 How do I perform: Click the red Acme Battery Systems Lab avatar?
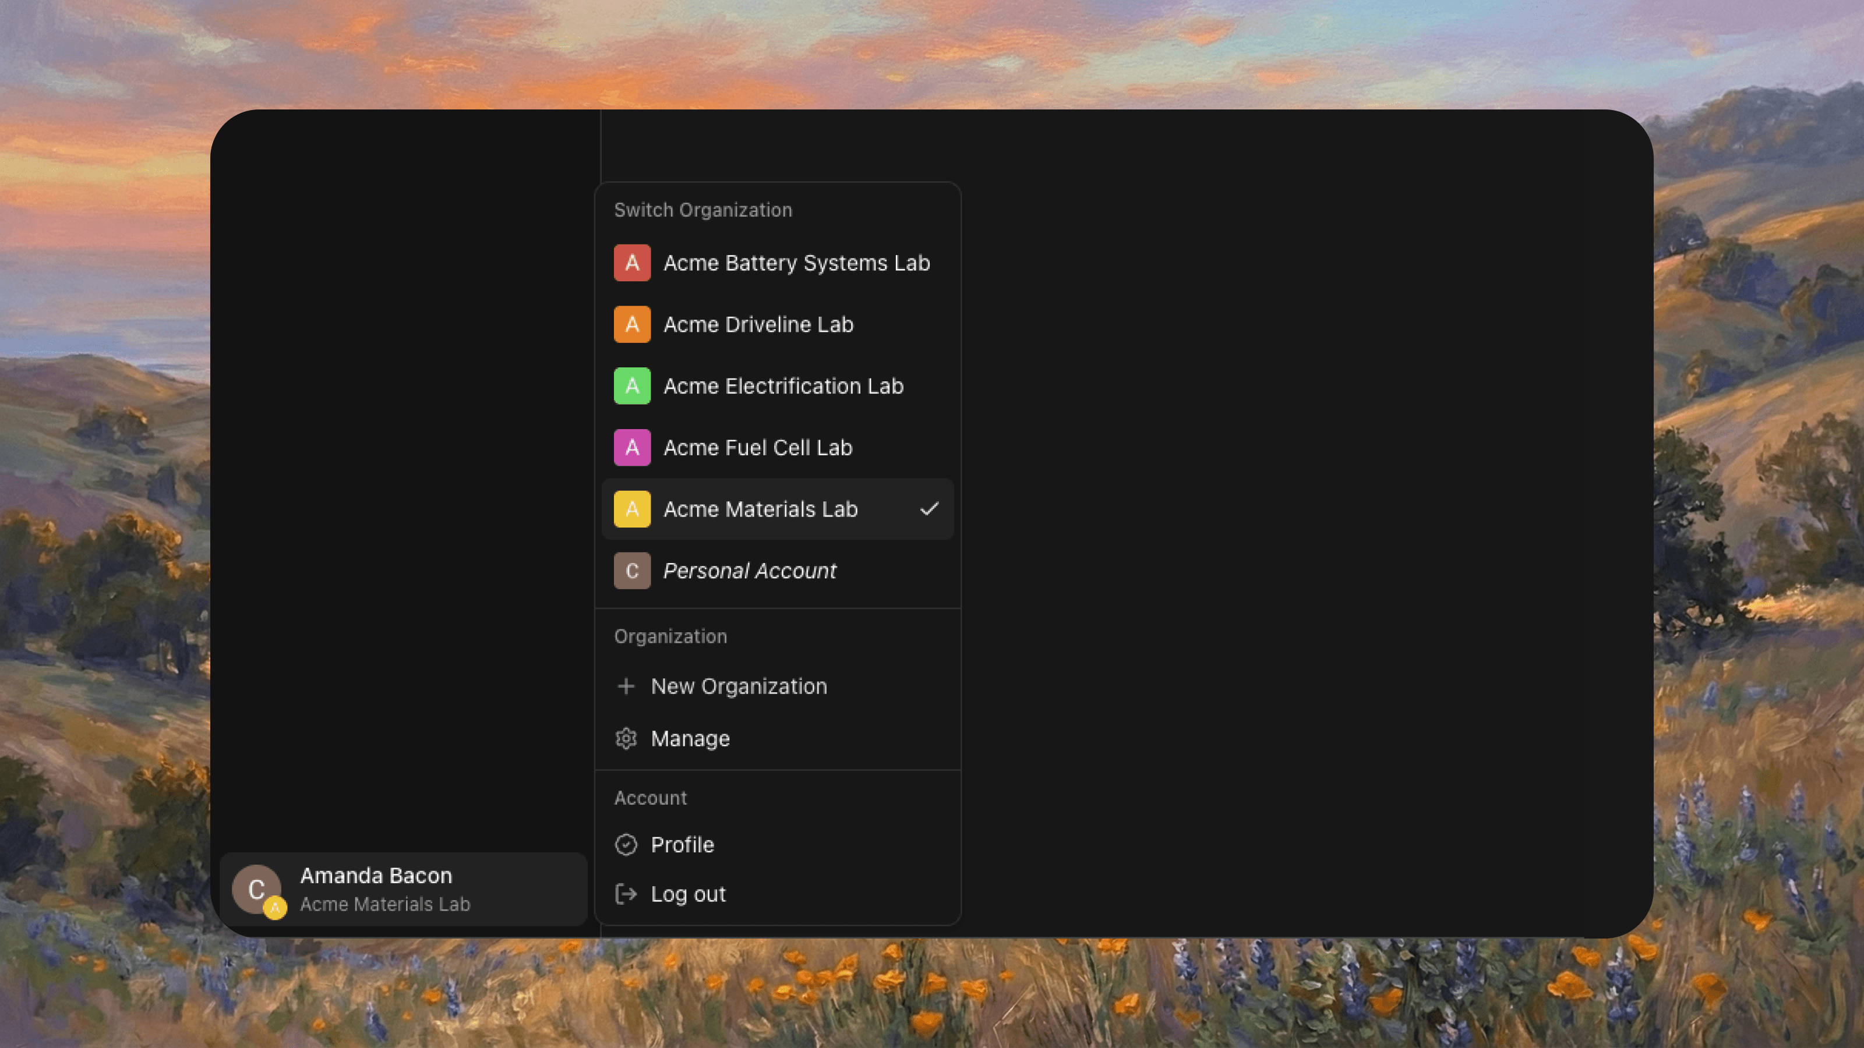tap(631, 263)
